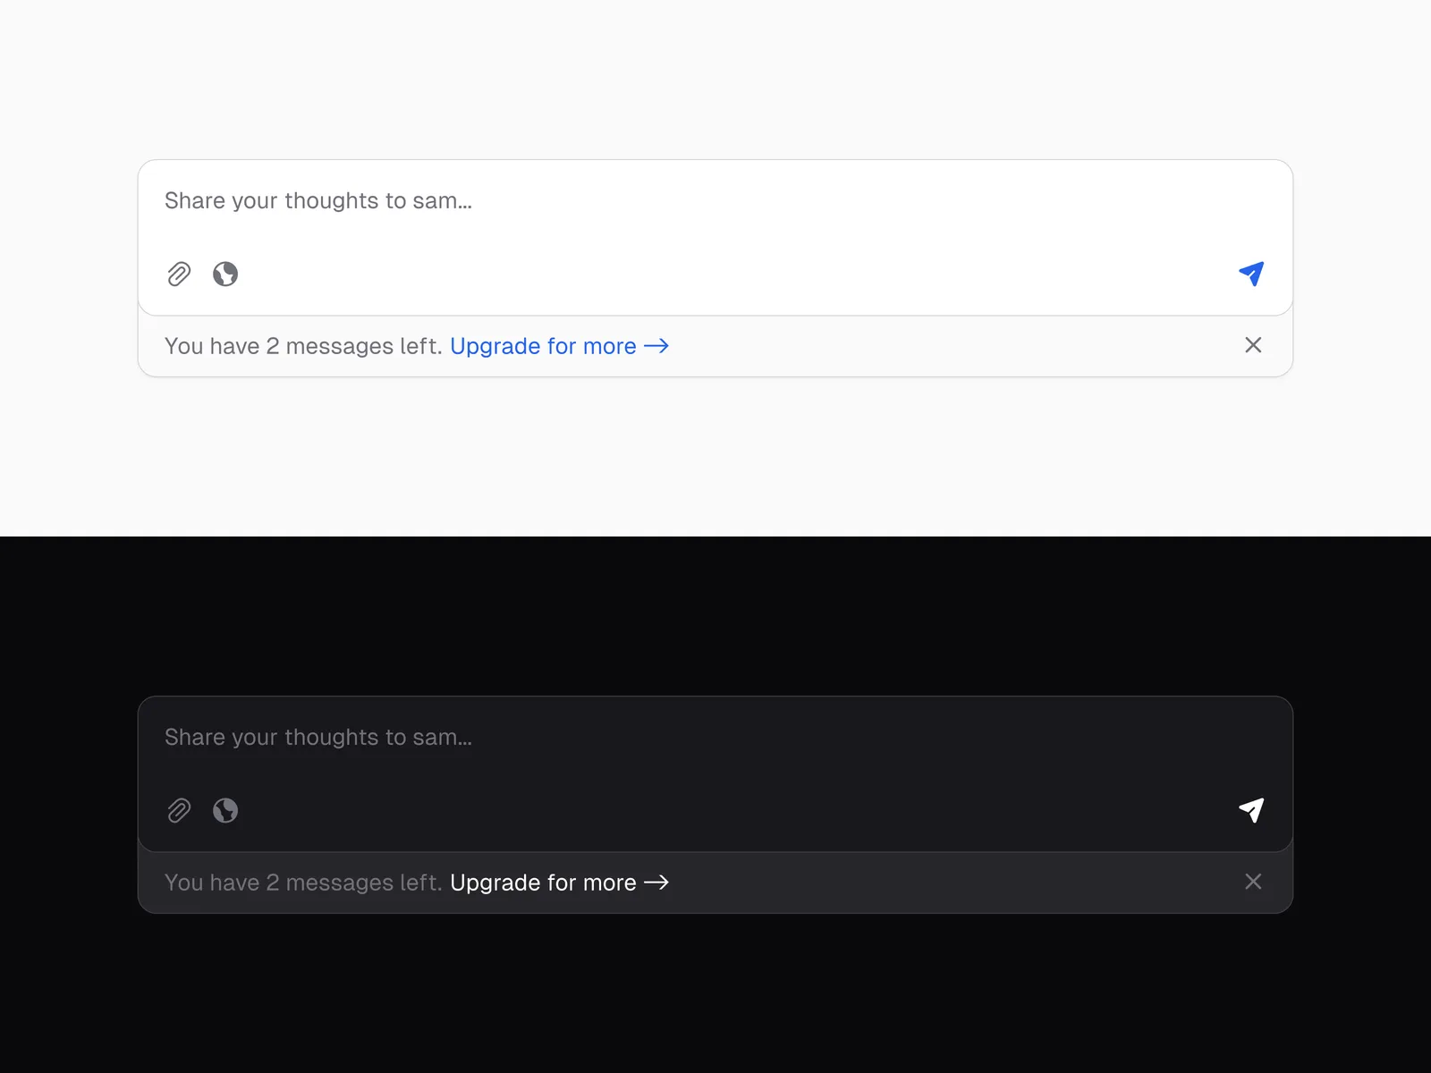1431x1073 pixels.
Task: Click the blue arrow after 'Upgrade for more'
Action: 656,346
